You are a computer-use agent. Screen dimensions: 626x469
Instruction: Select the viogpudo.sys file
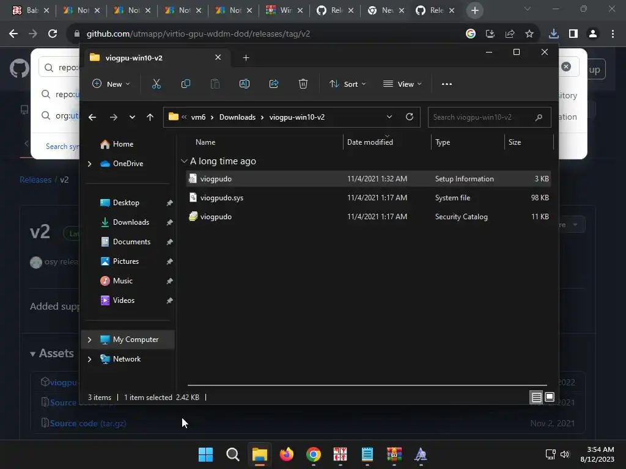pos(369,198)
